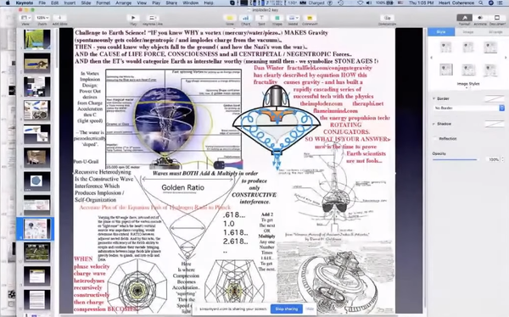Open the No Border dropdown

click(469, 108)
